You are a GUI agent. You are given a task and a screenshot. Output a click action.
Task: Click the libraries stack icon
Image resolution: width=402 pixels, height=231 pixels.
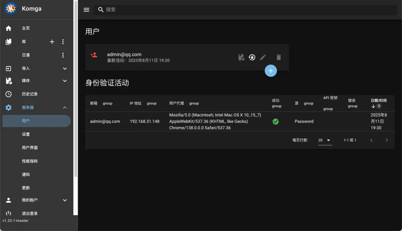pos(9,42)
